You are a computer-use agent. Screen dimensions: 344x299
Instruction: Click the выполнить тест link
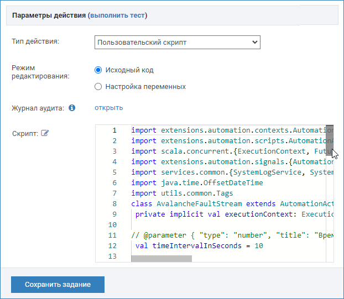[117, 16]
